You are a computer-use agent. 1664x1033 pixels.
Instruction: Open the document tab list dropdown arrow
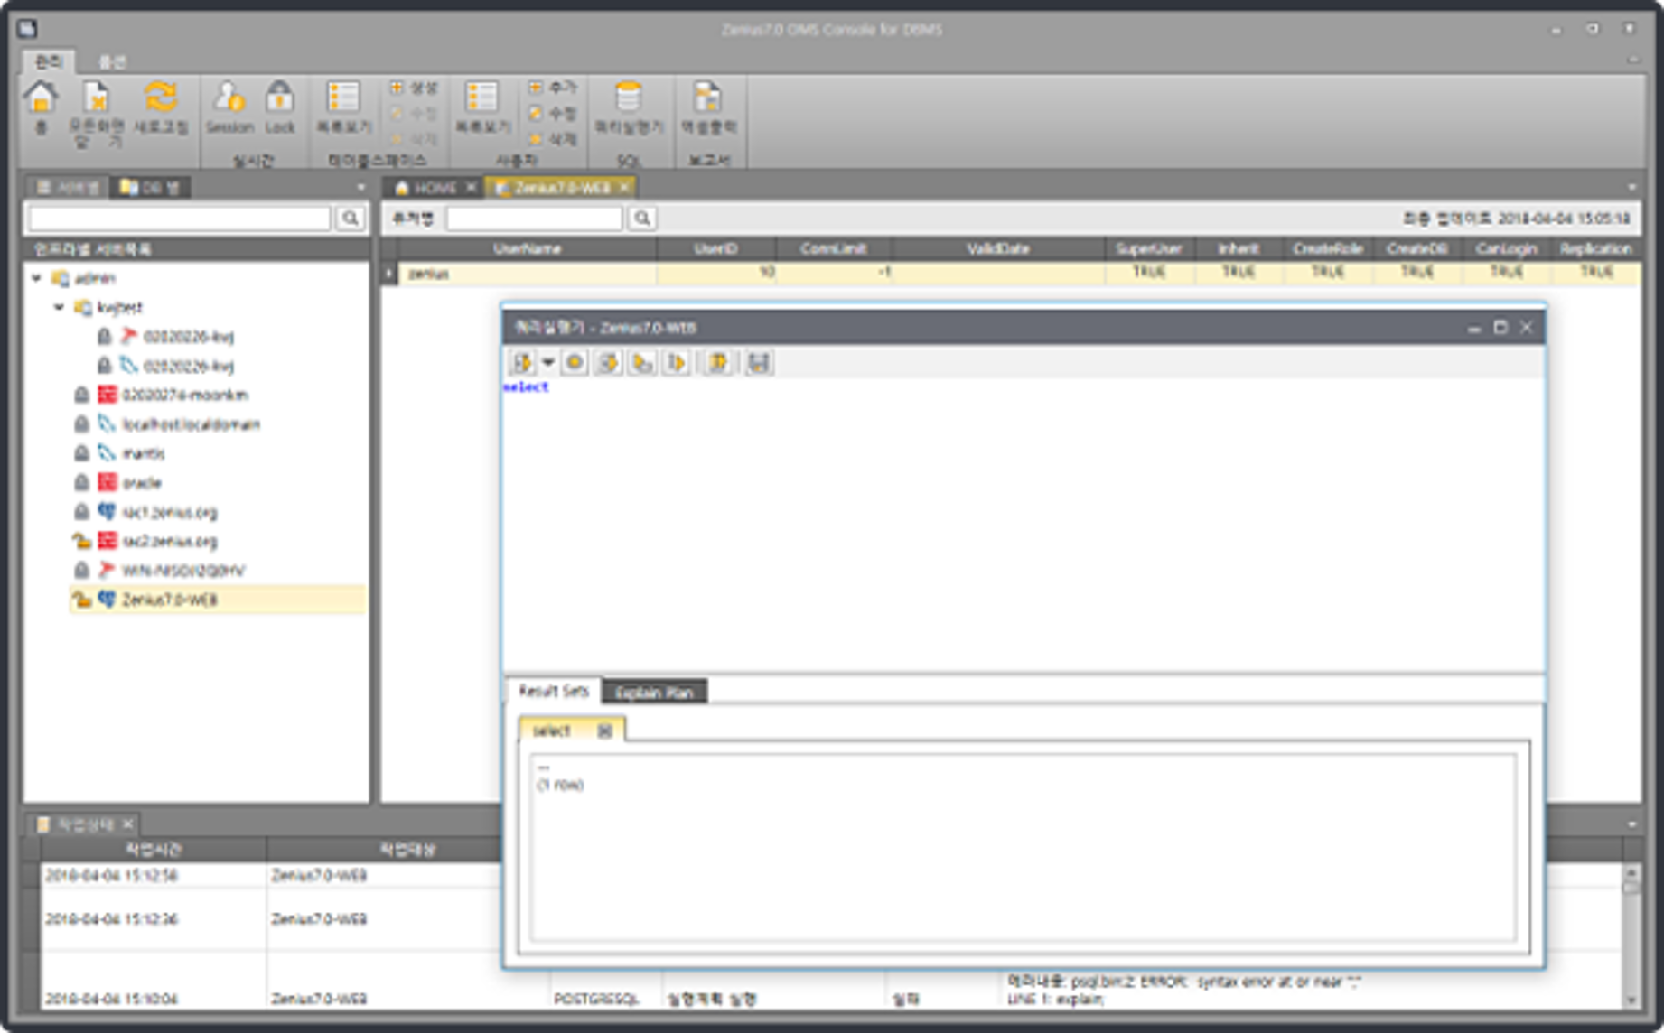[x=1631, y=187]
